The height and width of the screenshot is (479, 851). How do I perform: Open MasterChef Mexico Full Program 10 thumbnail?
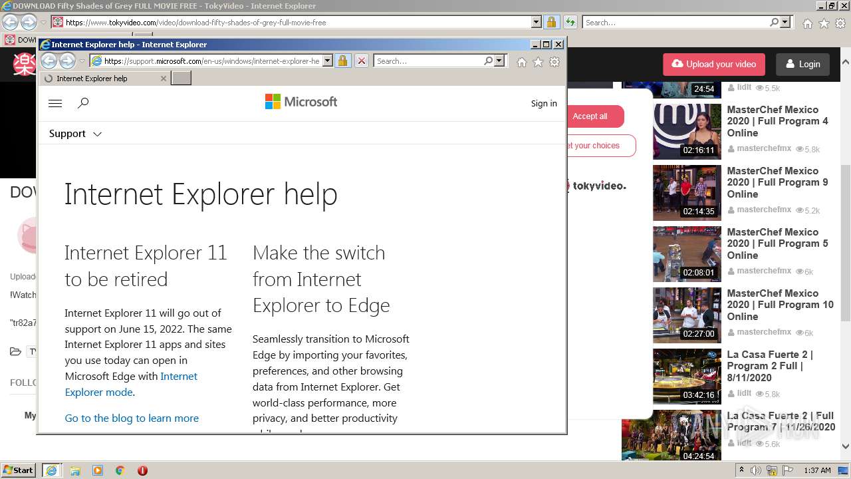tap(687, 315)
